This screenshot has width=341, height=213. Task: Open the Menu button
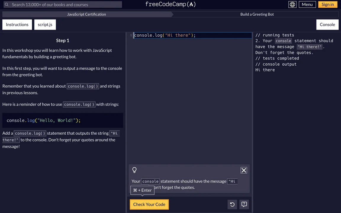coord(307,4)
